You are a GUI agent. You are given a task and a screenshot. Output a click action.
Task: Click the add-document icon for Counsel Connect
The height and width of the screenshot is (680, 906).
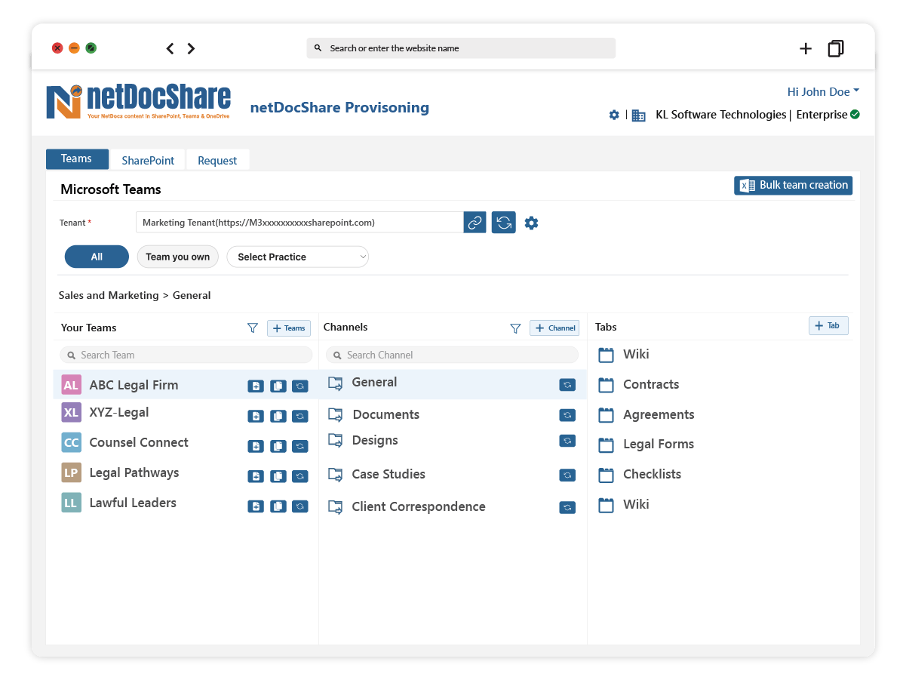[256, 446]
